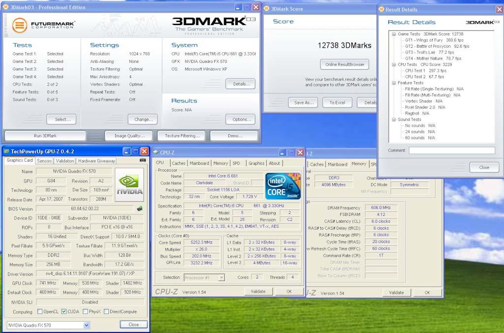Click the Close button in GPU-Z
This screenshot has height=333, width=504.
click(x=133, y=325)
